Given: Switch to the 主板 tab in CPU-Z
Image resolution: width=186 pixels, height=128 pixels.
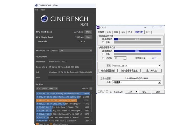Looking at the screenshot, I should tap(109, 32).
